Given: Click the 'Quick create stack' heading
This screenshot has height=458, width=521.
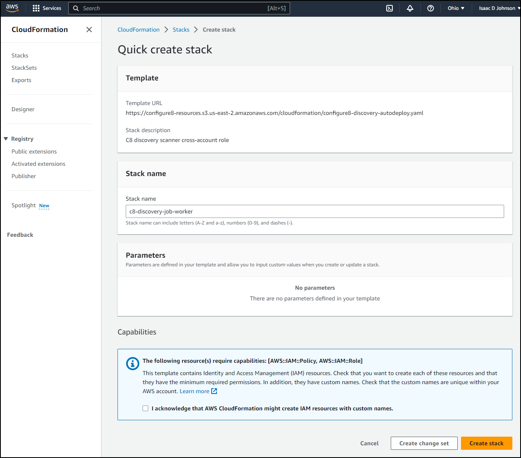Looking at the screenshot, I should [165, 49].
